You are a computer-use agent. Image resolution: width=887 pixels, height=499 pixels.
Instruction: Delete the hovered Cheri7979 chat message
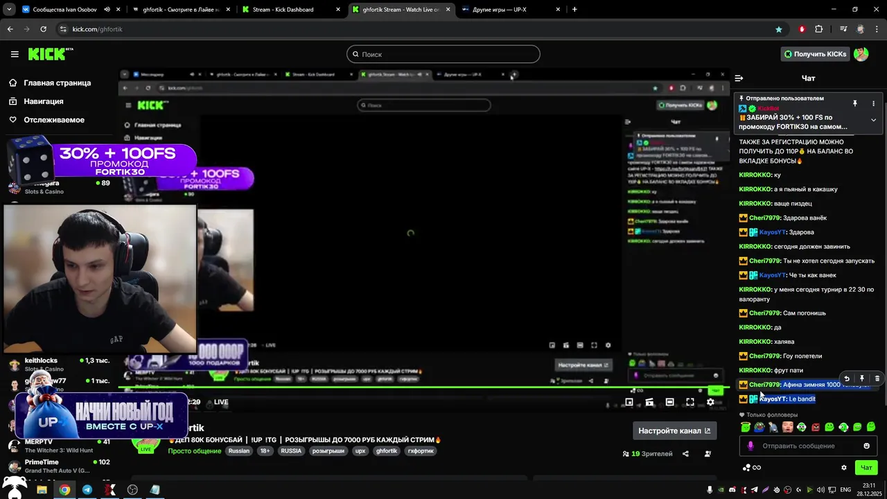[877, 378]
